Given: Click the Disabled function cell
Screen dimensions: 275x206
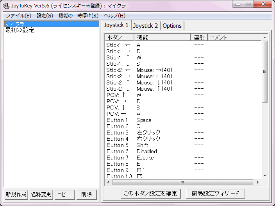Looking at the screenshot, I should (x=146, y=151).
